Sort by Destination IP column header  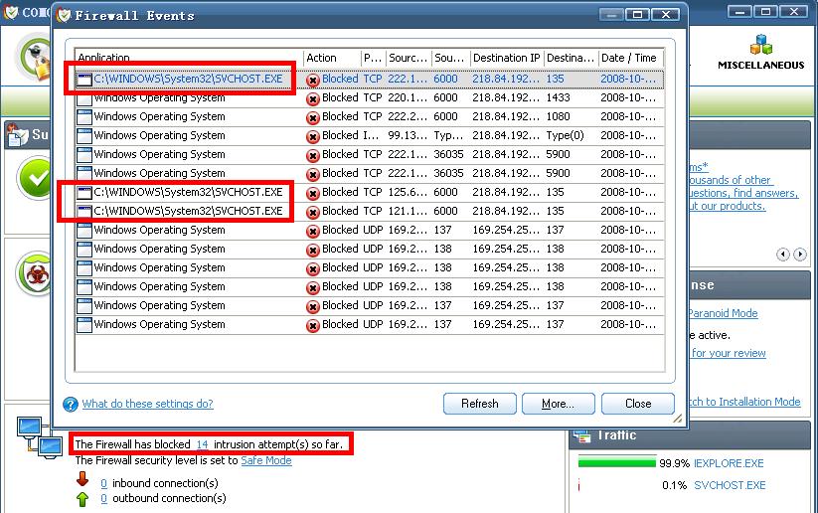click(507, 58)
